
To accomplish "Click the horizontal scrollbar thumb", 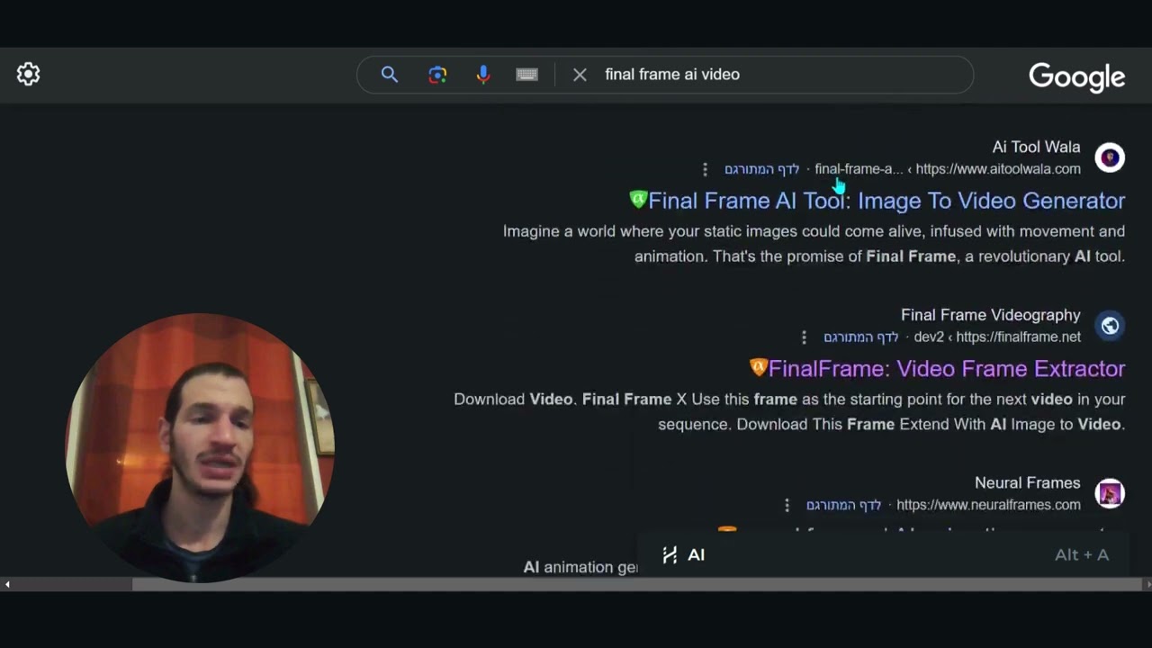I will click(636, 584).
